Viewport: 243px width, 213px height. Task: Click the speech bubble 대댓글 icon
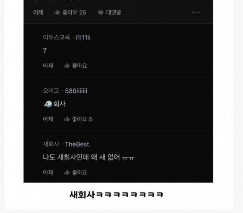(x=101, y=13)
